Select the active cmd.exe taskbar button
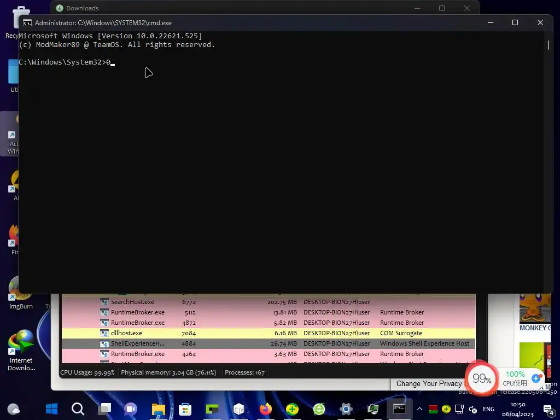The image size is (560, 420). pos(399,409)
